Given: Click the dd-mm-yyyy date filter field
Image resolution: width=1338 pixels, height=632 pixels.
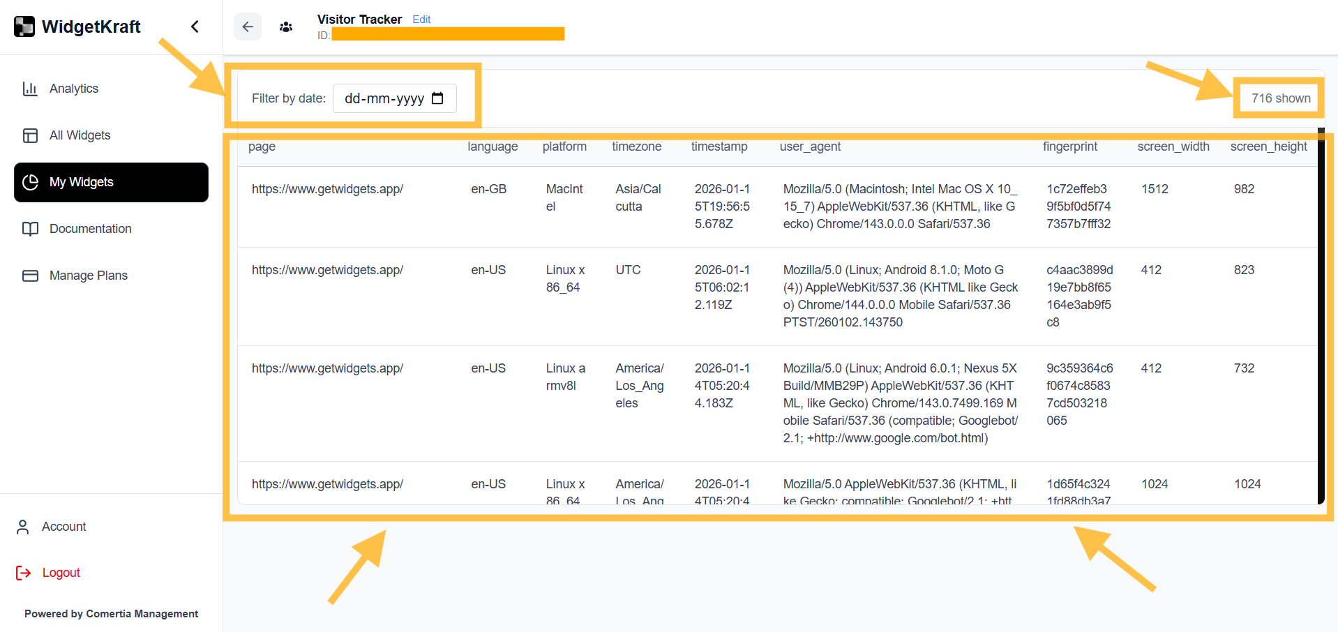Looking at the screenshot, I should [x=384, y=98].
